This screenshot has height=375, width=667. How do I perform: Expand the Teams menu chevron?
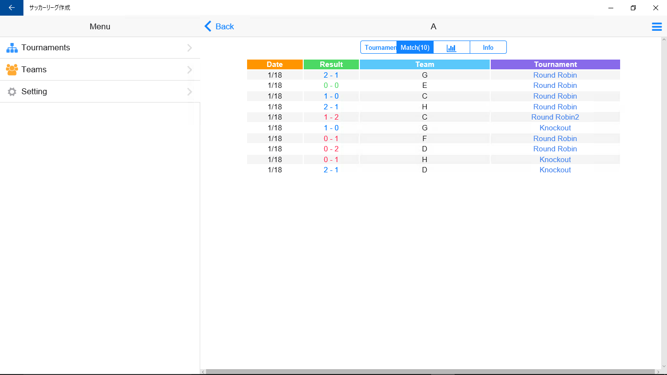click(x=190, y=70)
